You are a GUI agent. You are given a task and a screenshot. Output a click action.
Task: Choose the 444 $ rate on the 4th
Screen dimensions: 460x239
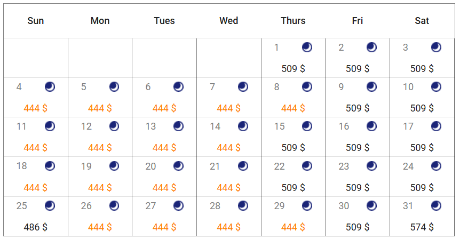pos(36,108)
